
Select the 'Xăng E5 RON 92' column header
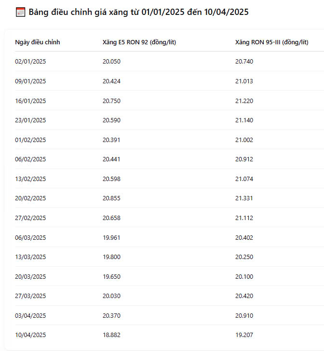[x=139, y=42]
